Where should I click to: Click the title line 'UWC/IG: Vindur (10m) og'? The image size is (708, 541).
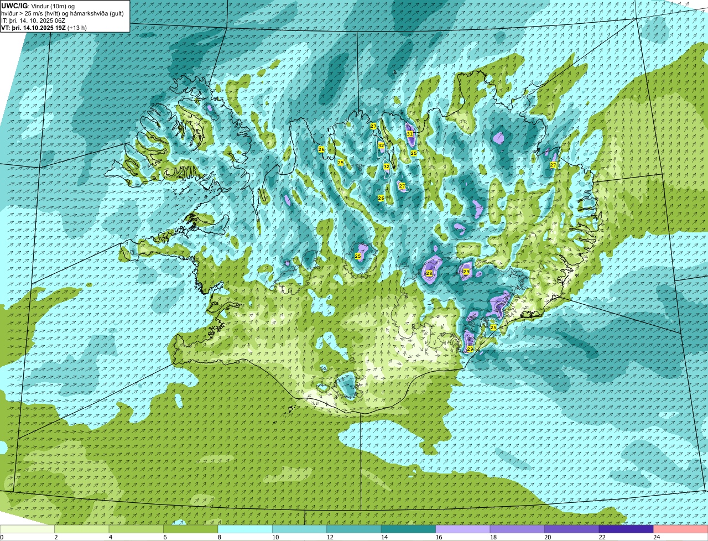(38, 6)
